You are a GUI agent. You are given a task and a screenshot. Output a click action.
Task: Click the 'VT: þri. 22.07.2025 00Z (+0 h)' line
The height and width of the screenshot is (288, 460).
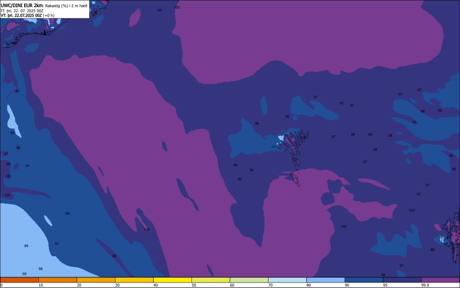point(28,15)
